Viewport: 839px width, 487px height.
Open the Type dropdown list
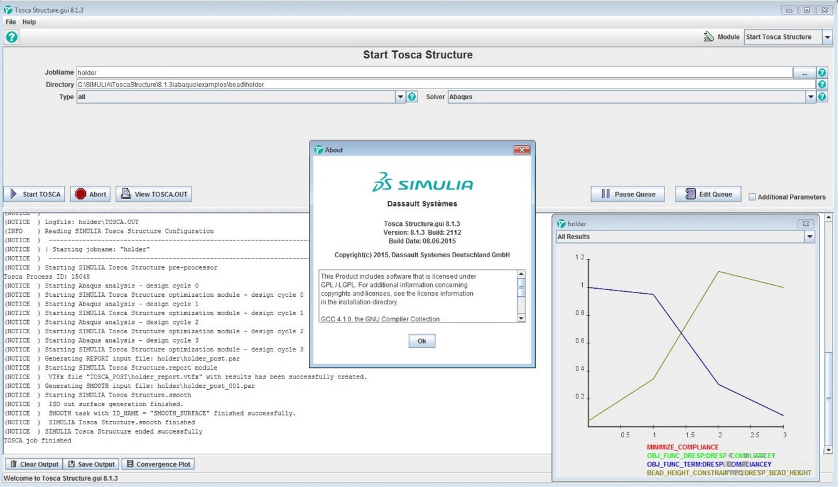pyautogui.click(x=400, y=97)
